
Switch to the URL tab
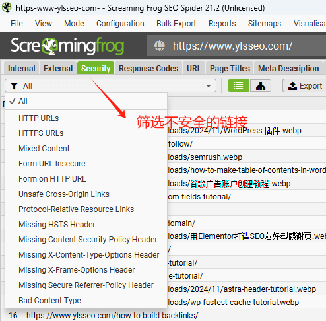[194, 69]
